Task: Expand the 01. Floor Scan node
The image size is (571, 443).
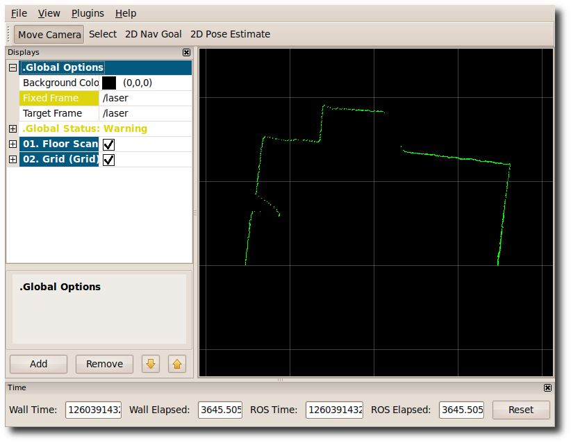Action: tap(13, 144)
